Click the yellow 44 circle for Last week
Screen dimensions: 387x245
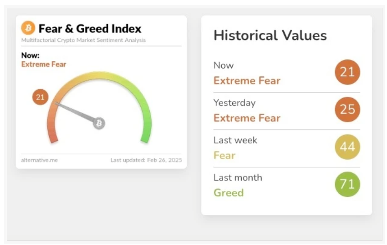[347, 147]
